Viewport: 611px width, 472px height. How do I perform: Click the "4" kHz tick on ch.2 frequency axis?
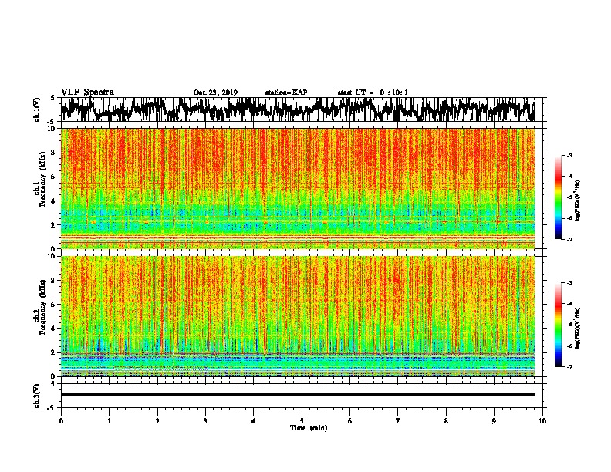coord(53,329)
